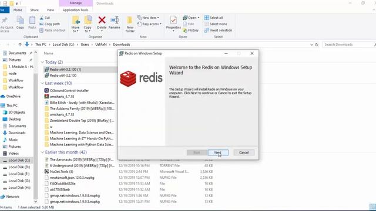
Task: Click UsMaN in the address breadcrumb
Action: [100, 45]
